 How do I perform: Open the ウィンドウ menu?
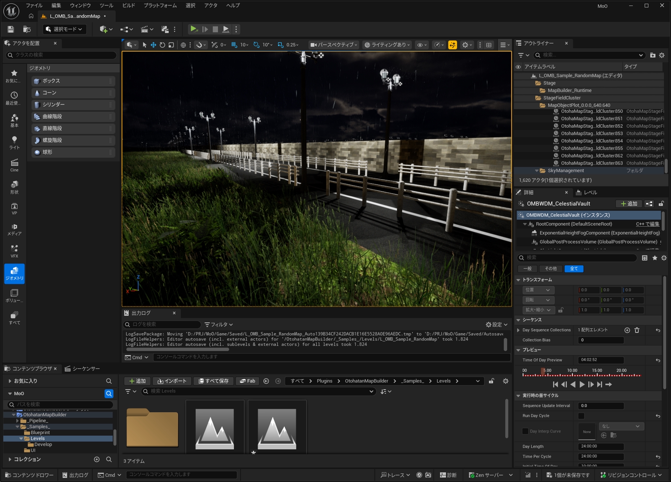pos(80,5)
